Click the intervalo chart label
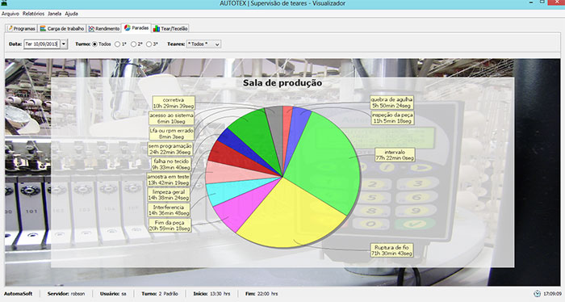 tap(395, 155)
